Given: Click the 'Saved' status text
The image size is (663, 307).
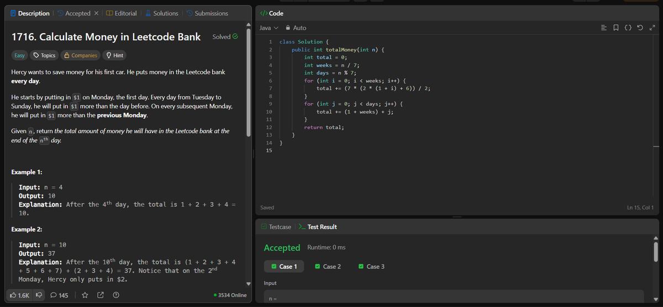Looking at the screenshot, I should (x=267, y=207).
